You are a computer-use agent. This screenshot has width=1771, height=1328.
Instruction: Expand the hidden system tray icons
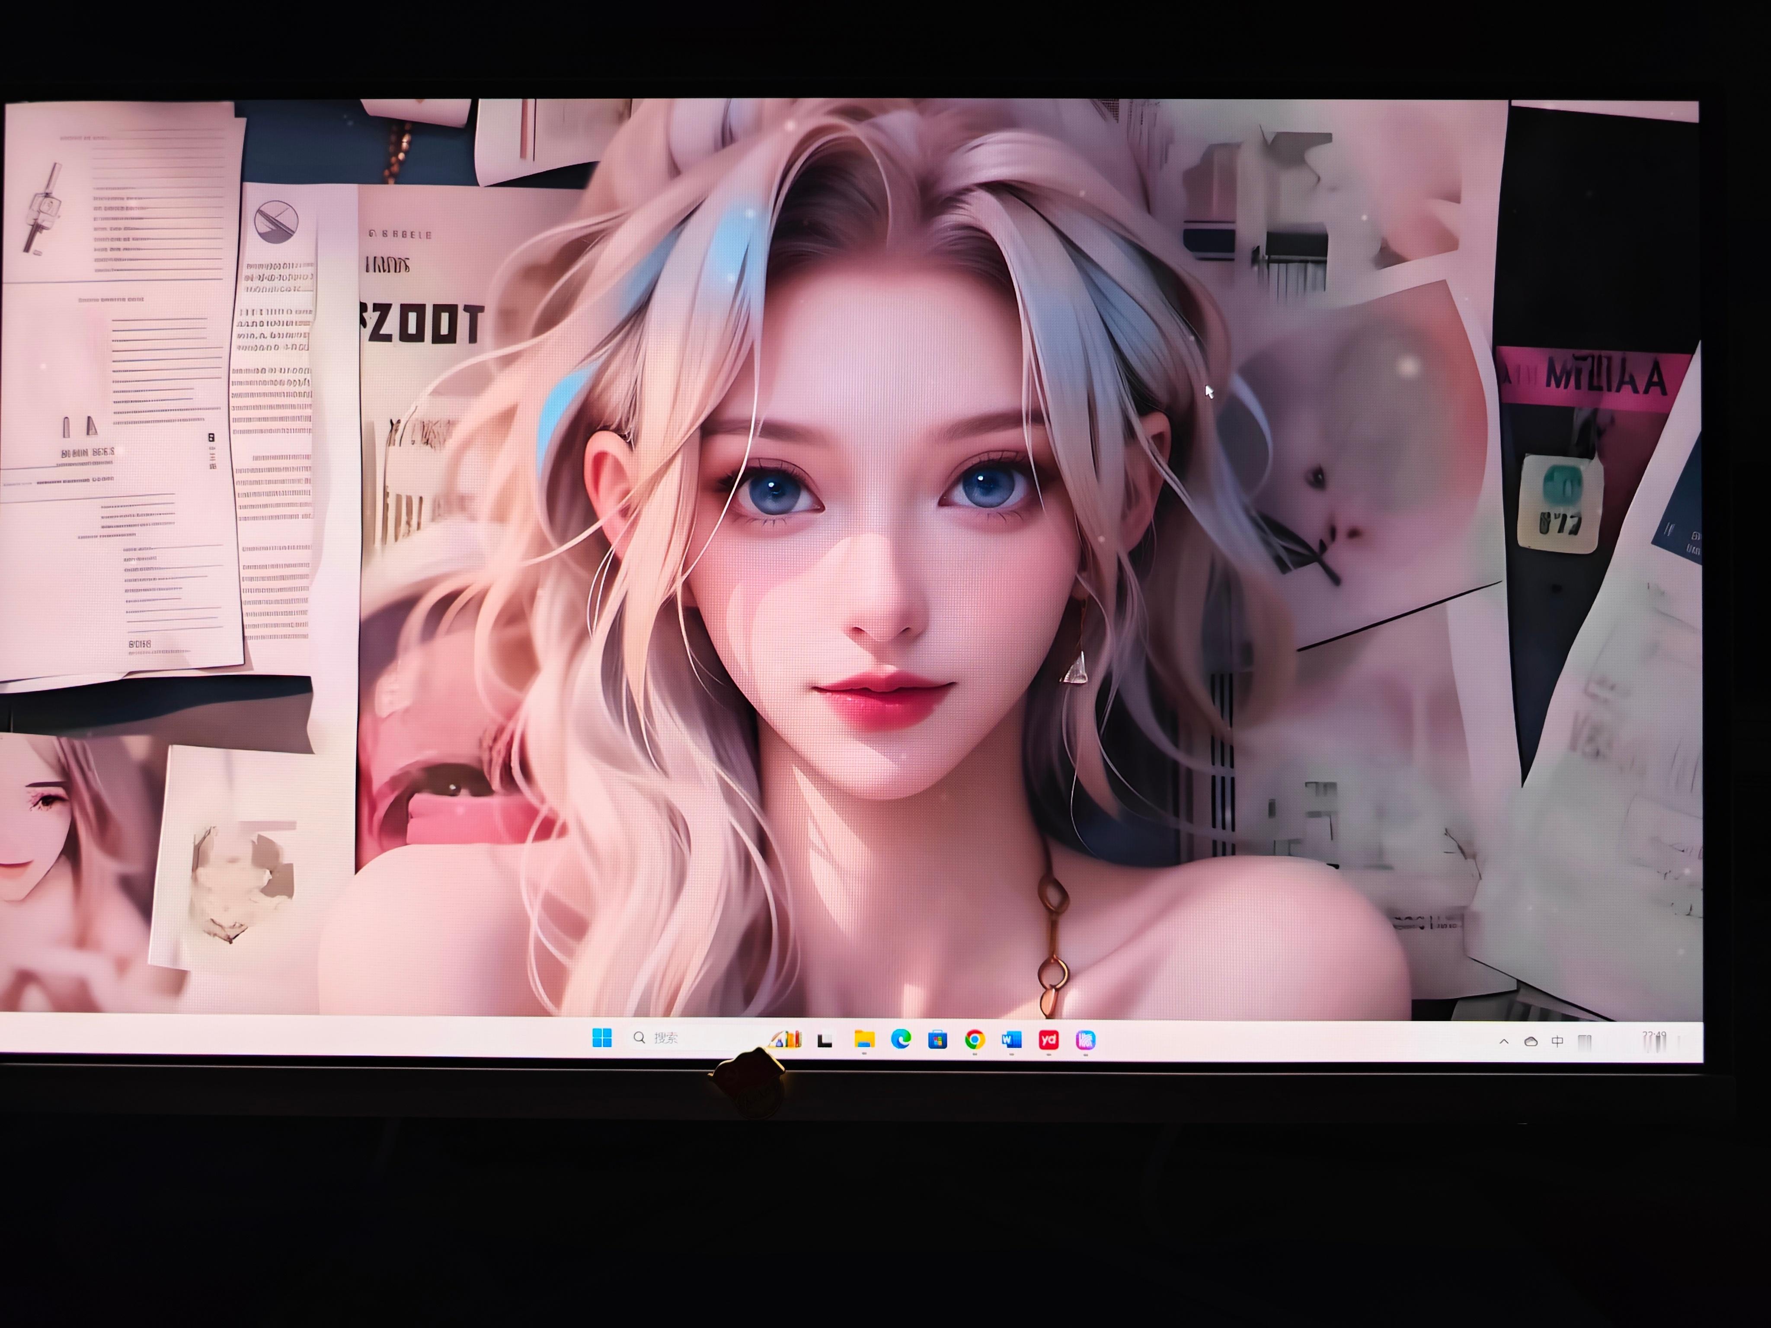(x=1504, y=1041)
